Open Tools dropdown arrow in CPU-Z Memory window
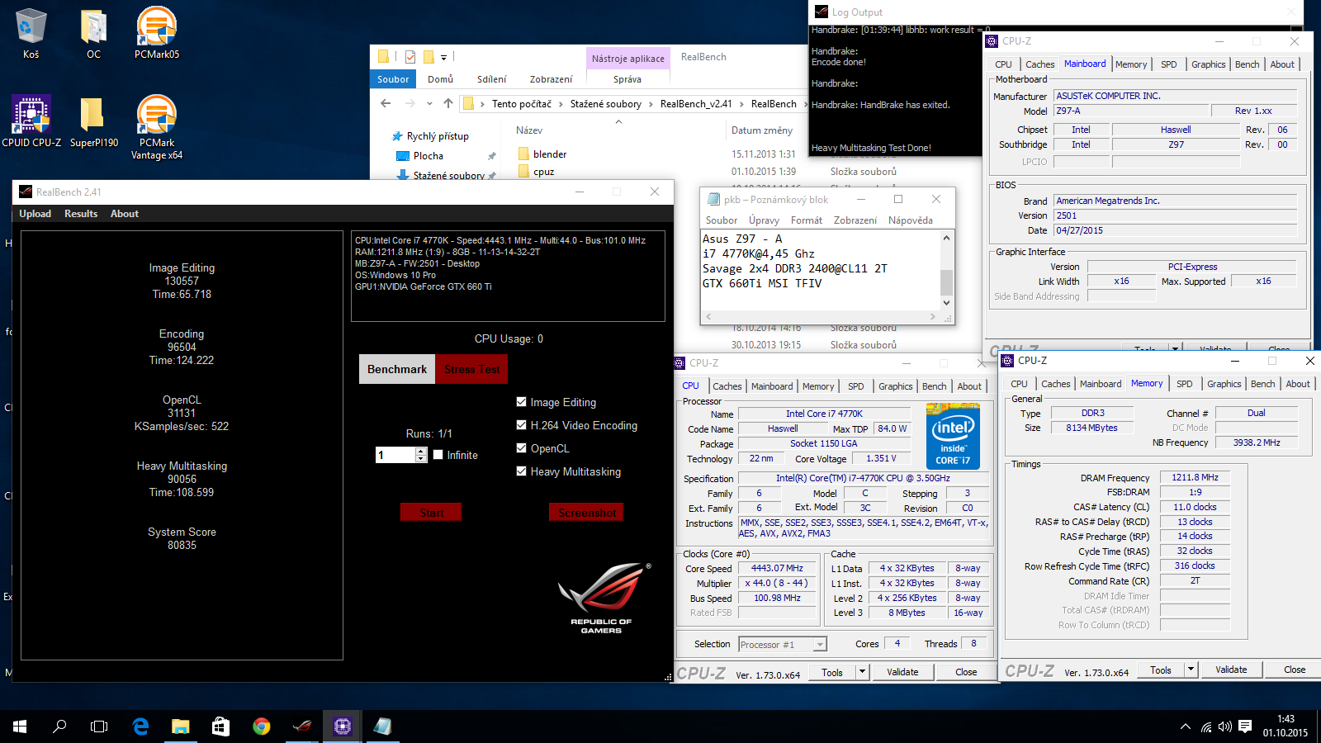Screen dimensions: 1321x743 (1191, 670)
